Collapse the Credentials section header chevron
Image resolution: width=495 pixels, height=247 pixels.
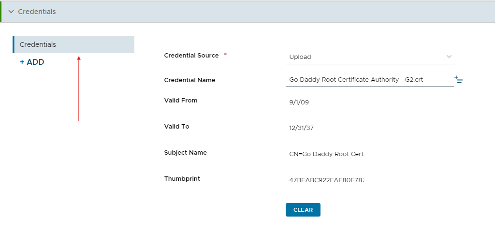click(x=11, y=12)
